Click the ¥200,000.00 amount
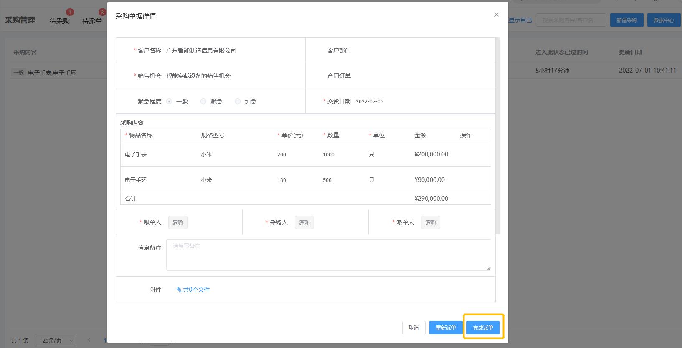The width and height of the screenshot is (682, 348). click(x=431, y=154)
